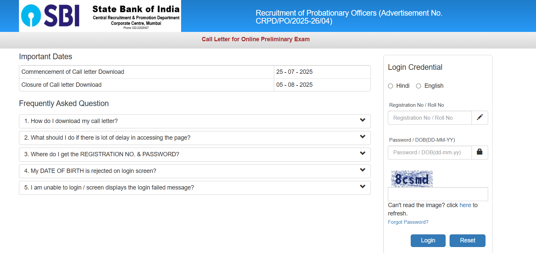Open the Forgot Password link

point(408,222)
